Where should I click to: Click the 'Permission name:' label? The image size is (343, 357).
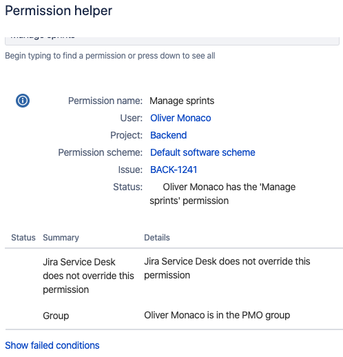pos(105,101)
